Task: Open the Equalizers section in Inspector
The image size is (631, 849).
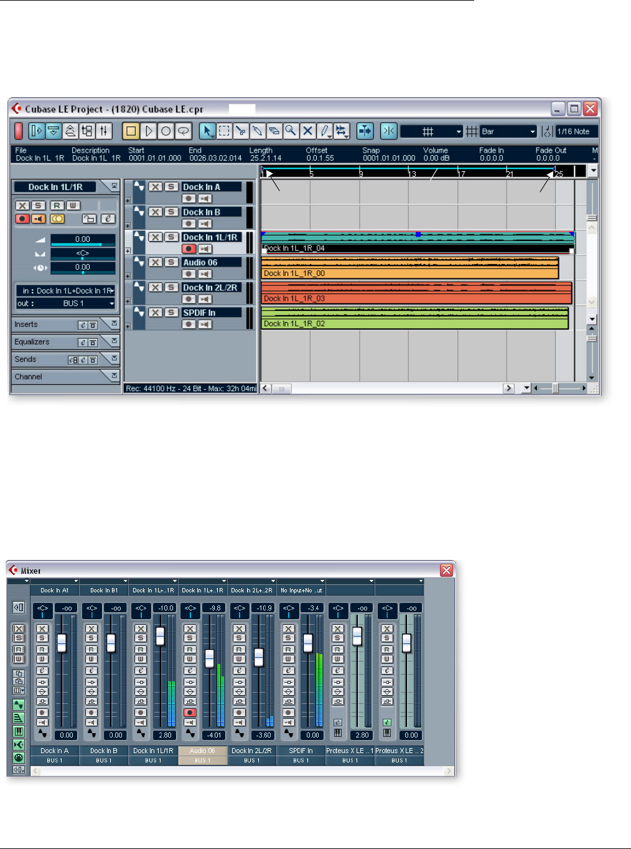Action: 66,342
